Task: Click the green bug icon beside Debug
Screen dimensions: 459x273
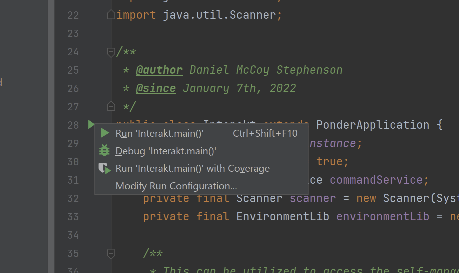Action: click(104, 151)
